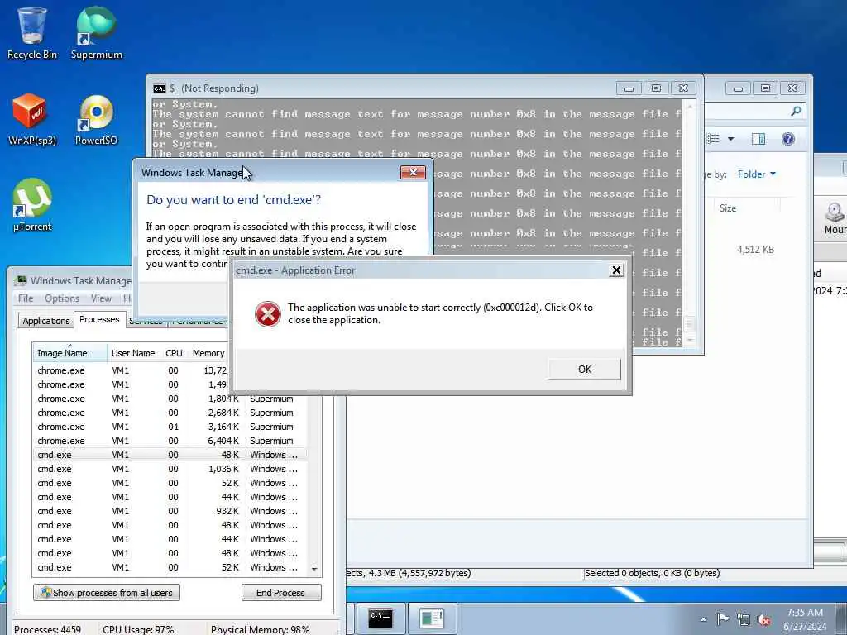Click the 4,512 KB size value in Explorer
847x635 pixels.
[x=755, y=250]
